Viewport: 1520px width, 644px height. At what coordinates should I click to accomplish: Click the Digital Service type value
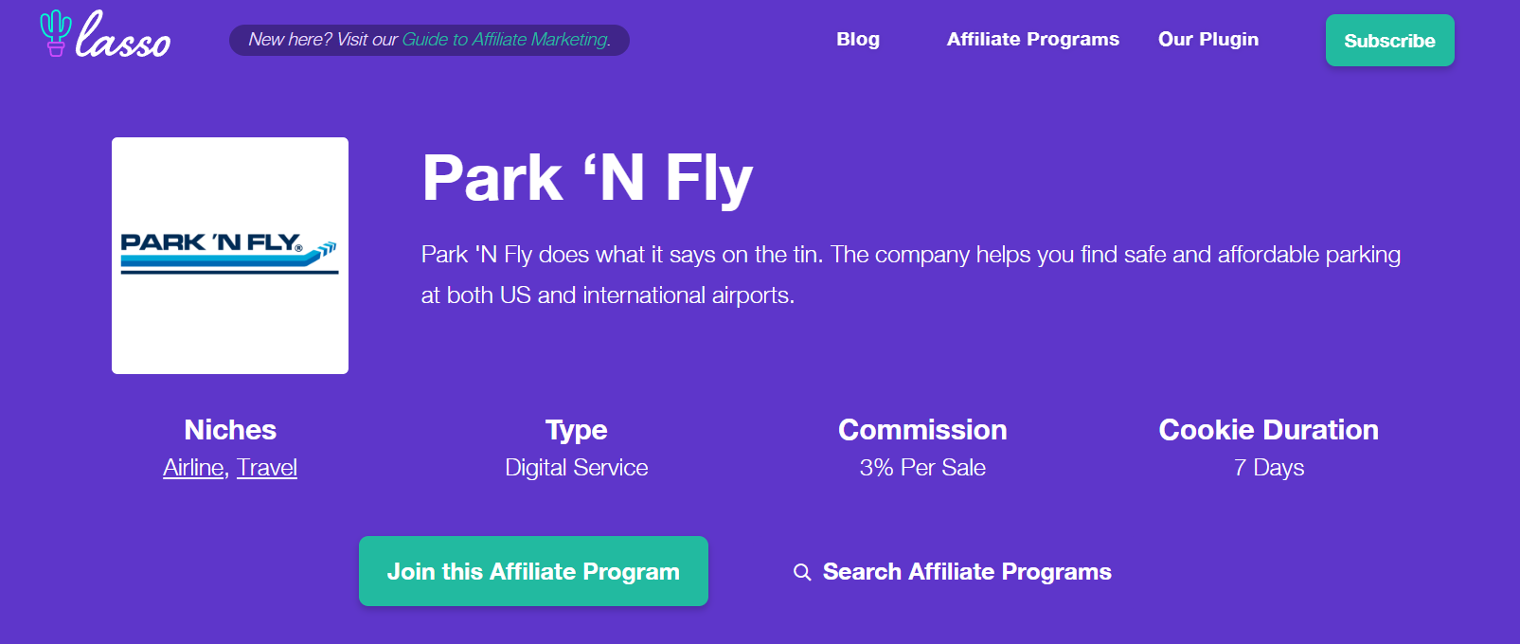point(576,468)
